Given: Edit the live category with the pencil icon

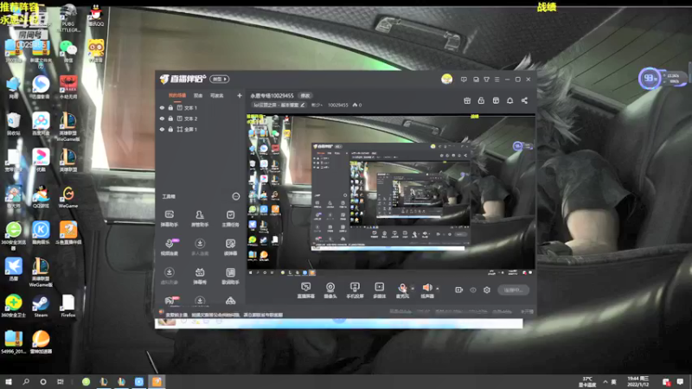Looking at the screenshot, I should (x=303, y=105).
